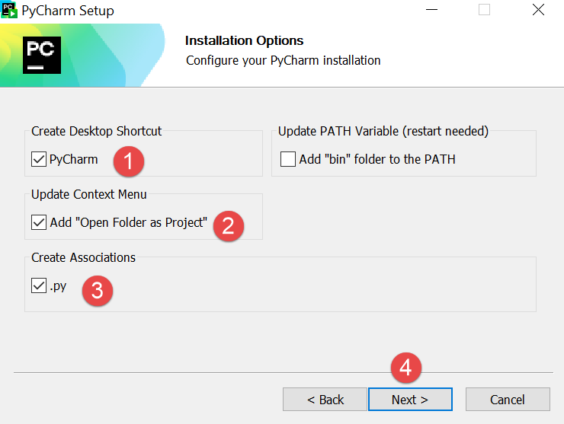Proceed by pressing the Next > button
The image size is (564, 424).
[x=410, y=400]
